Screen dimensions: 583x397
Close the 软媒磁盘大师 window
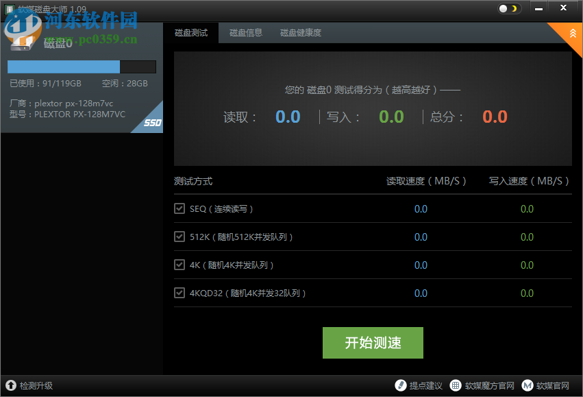563,8
